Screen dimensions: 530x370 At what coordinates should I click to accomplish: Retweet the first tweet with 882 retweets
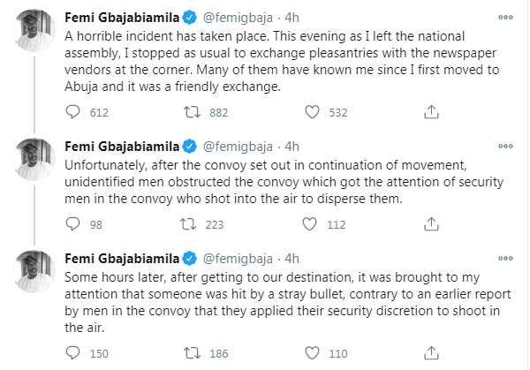[189, 111]
